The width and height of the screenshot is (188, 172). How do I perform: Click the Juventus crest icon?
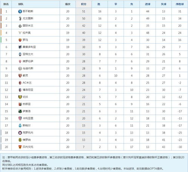(20, 18)
